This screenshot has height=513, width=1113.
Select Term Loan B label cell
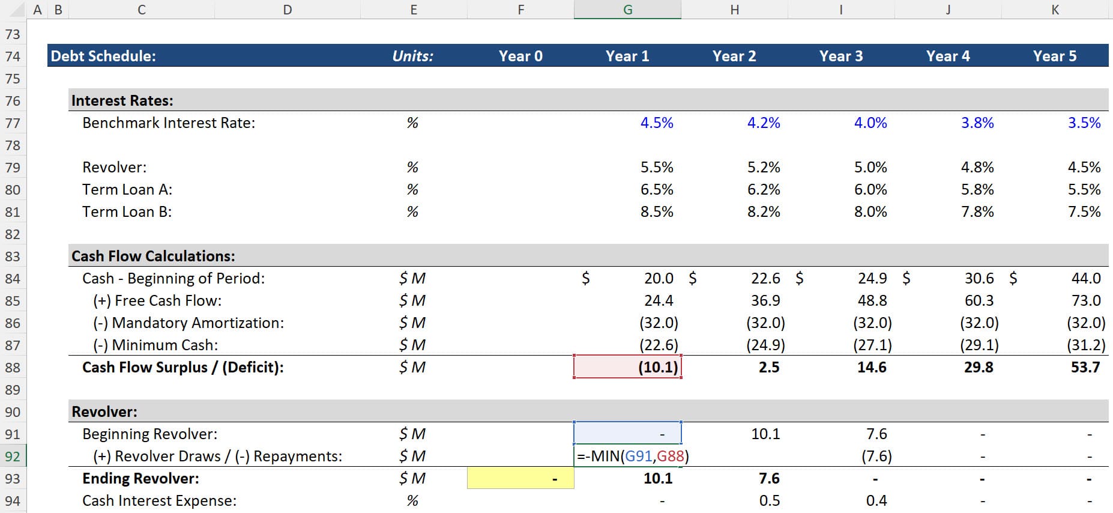pyautogui.click(x=127, y=212)
